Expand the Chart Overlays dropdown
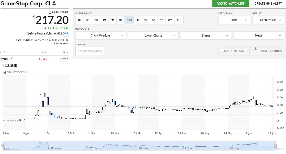Image resolution: width=286 pixels, height=154 pixels. [100, 35]
